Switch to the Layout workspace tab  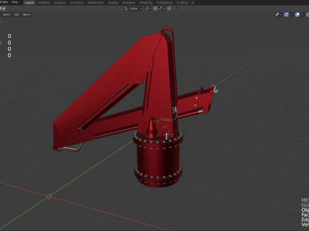30,3
